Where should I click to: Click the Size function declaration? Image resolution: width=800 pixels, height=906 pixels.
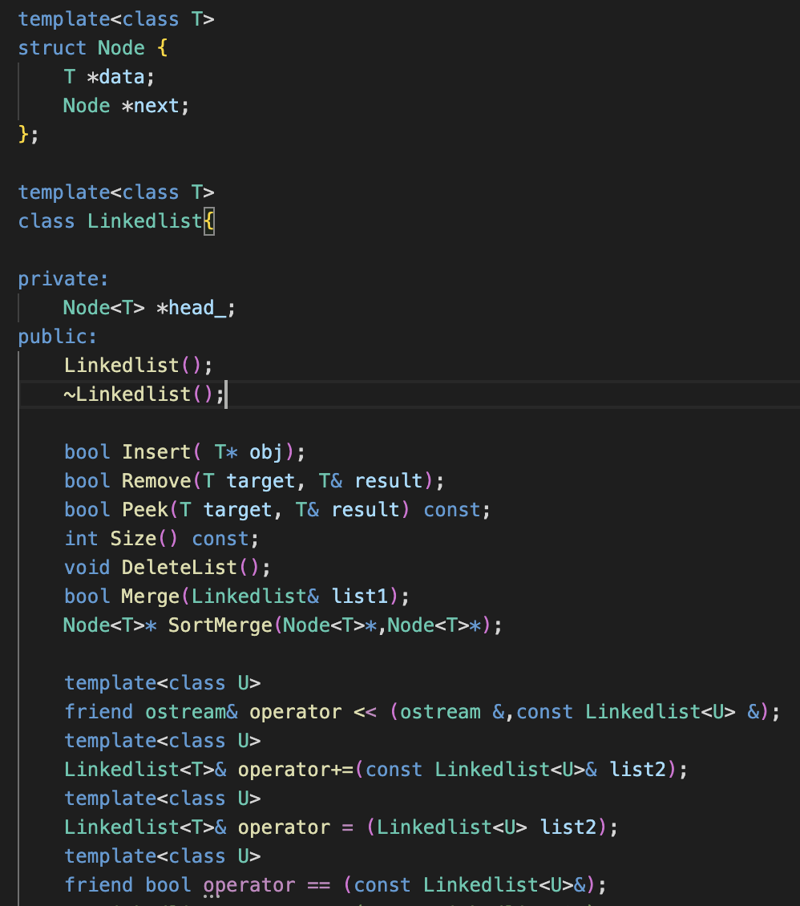(133, 538)
